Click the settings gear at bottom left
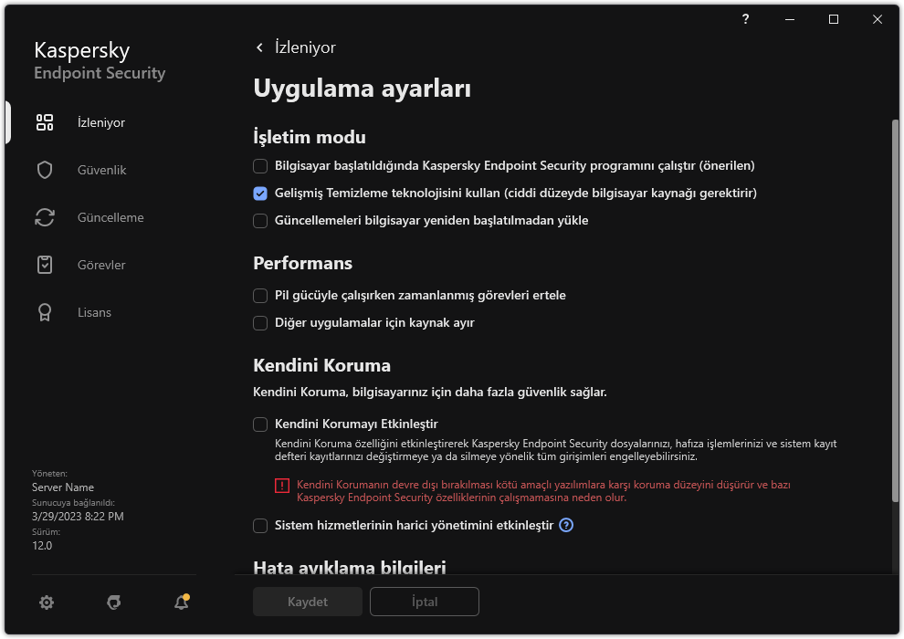Viewport: 904px width, 639px height. tap(46, 602)
